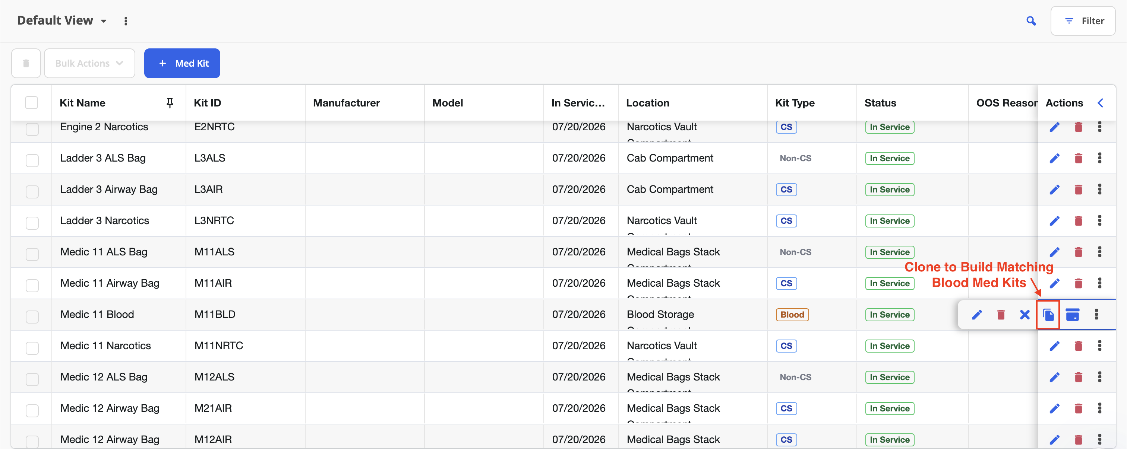Delete the Medic 11 ALS Bag row
This screenshot has height=449, width=1127.
(1078, 252)
